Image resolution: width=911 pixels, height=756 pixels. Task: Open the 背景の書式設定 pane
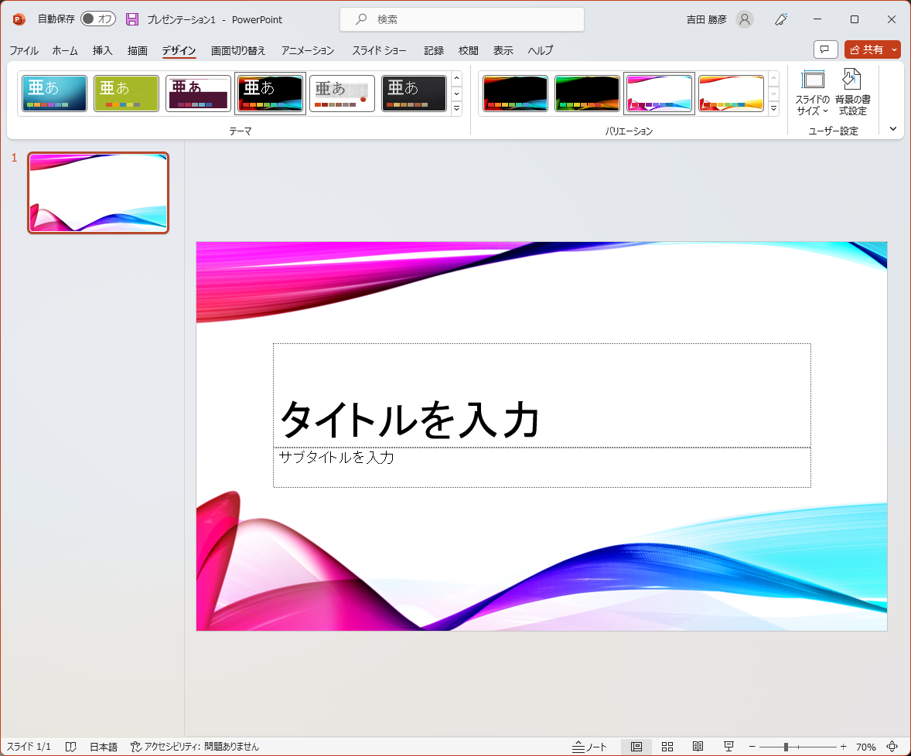[851, 93]
